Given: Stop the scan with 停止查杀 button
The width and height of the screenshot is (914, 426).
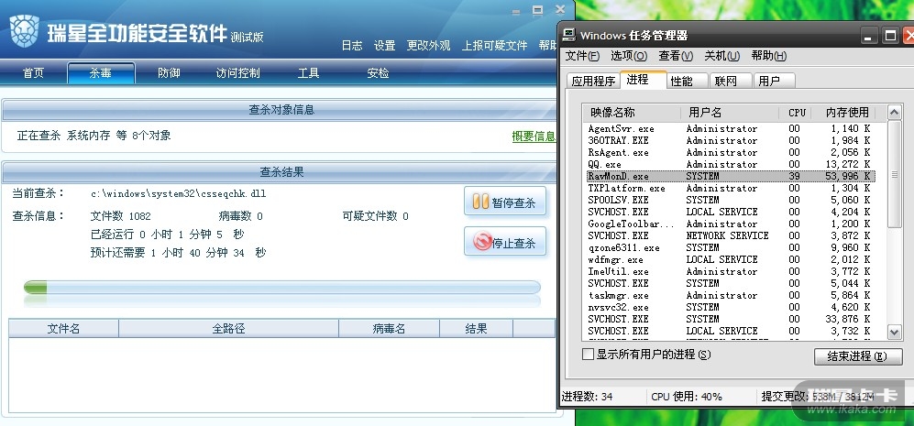Looking at the screenshot, I should 505,242.
